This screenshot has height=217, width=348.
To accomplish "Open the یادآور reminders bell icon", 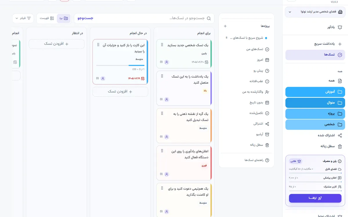I will (340, 27).
